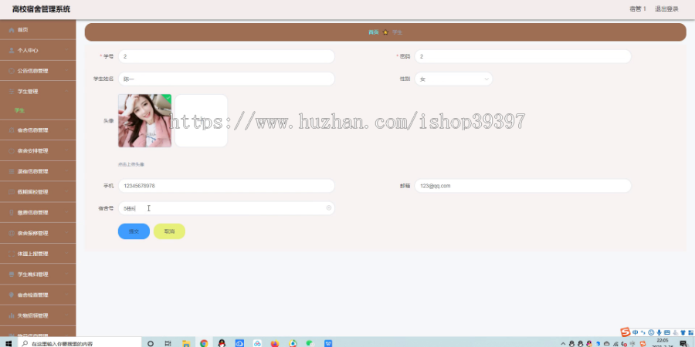
Task: Click the empty avatar upload box
Action: click(x=202, y=121)
